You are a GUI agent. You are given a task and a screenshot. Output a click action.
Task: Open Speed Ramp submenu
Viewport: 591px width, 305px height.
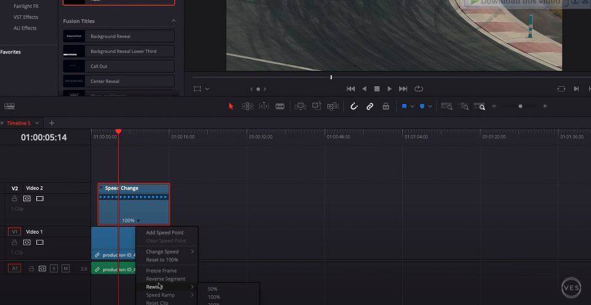[167, 295]
